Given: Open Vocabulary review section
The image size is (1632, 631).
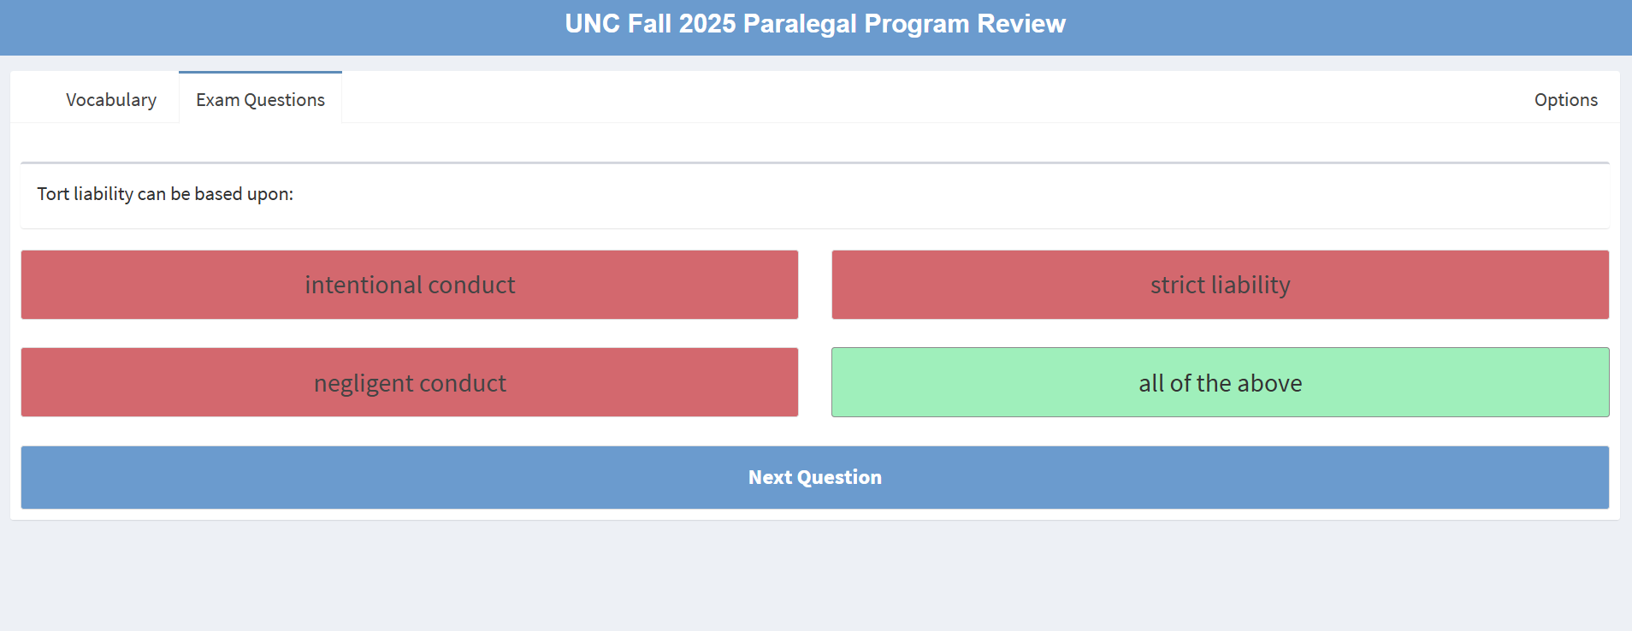Looking at the screenshot, I should tap(111, 100).
